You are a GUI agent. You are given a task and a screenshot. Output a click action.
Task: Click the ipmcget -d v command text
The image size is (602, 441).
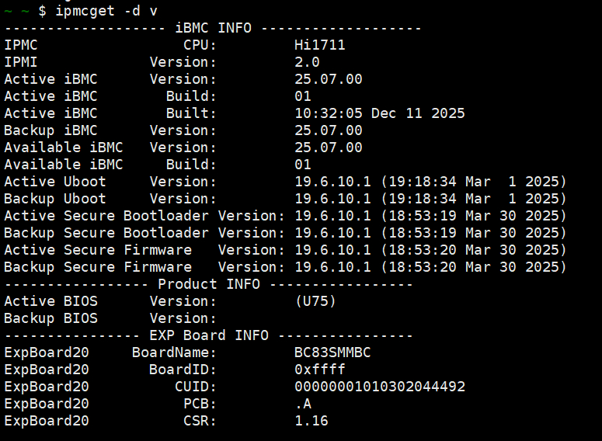(x=106, y=11)
